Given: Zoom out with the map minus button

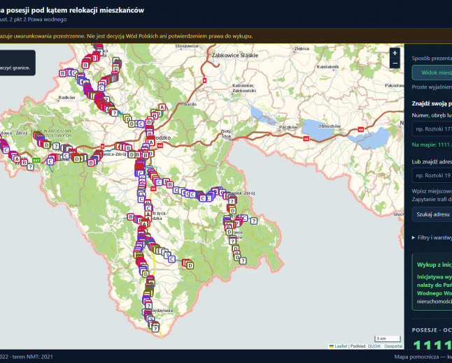Looking at the screenshot, I should 395,63.
